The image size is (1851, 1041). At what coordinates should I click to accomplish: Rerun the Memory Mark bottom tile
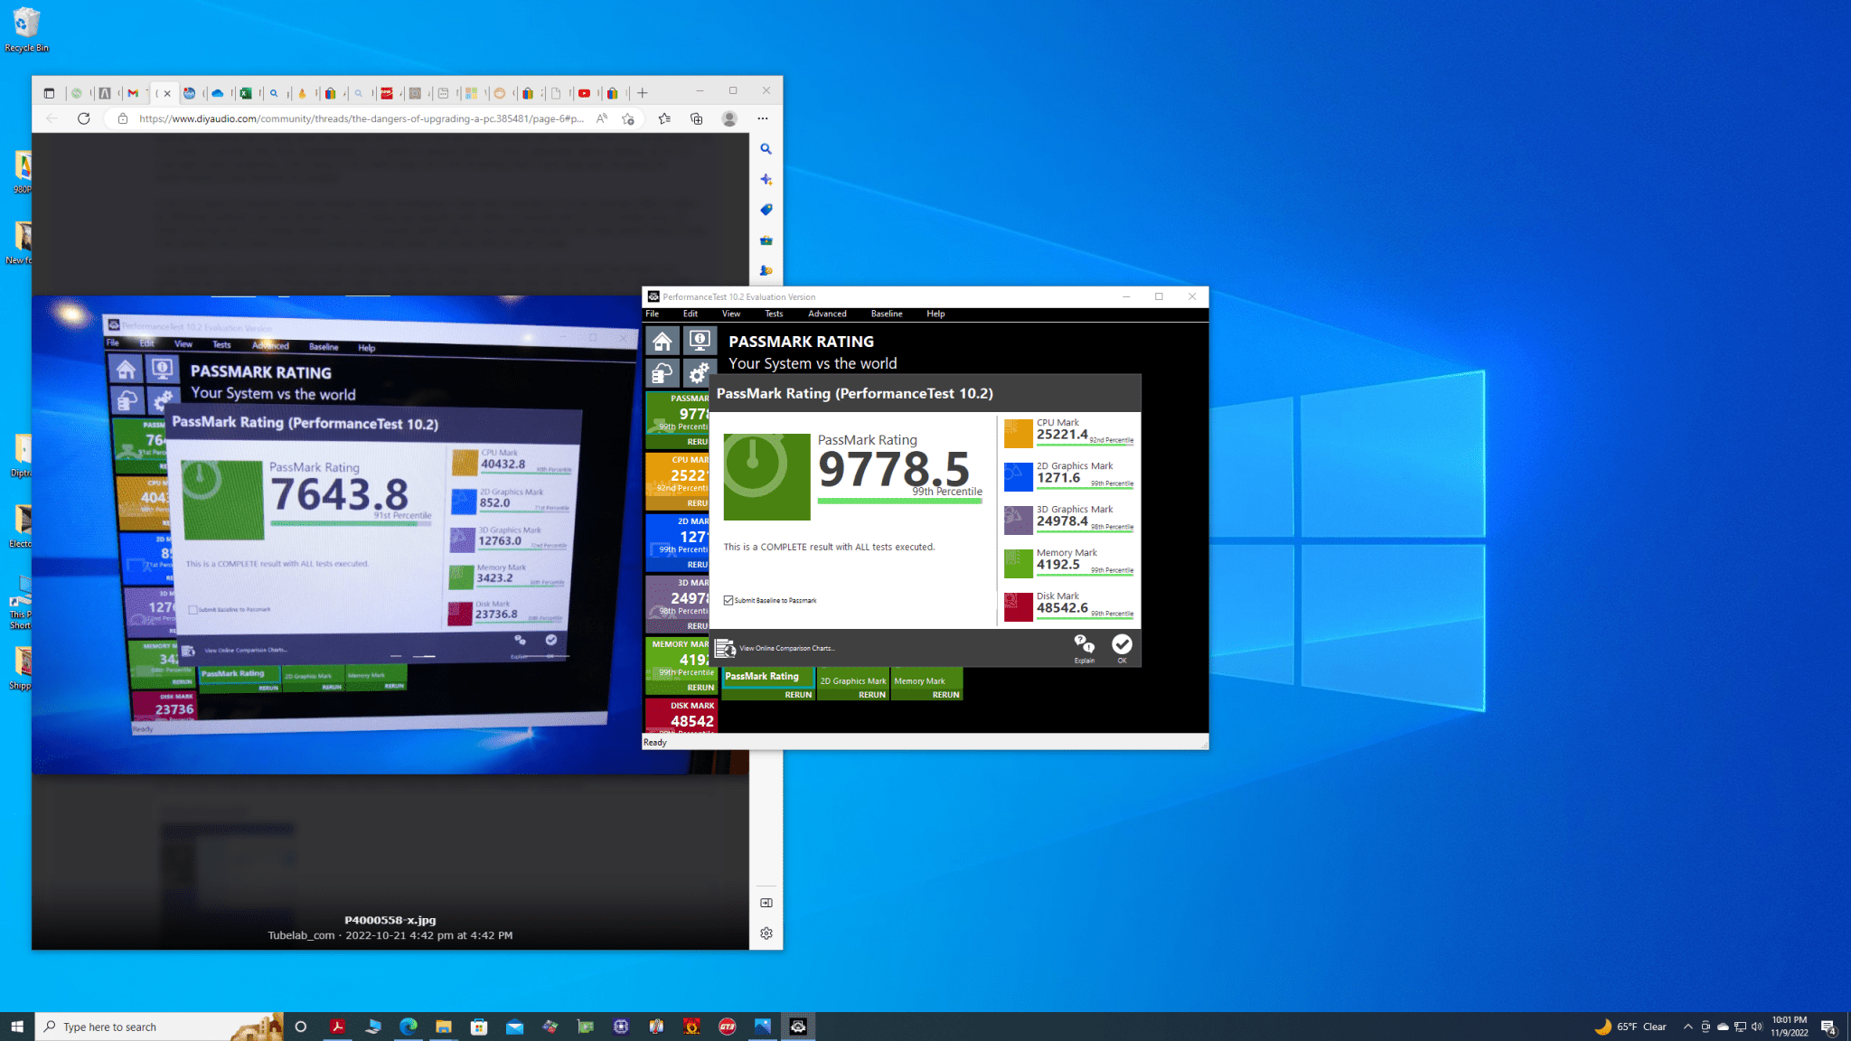pyautogui.click(x=945, y=695)
